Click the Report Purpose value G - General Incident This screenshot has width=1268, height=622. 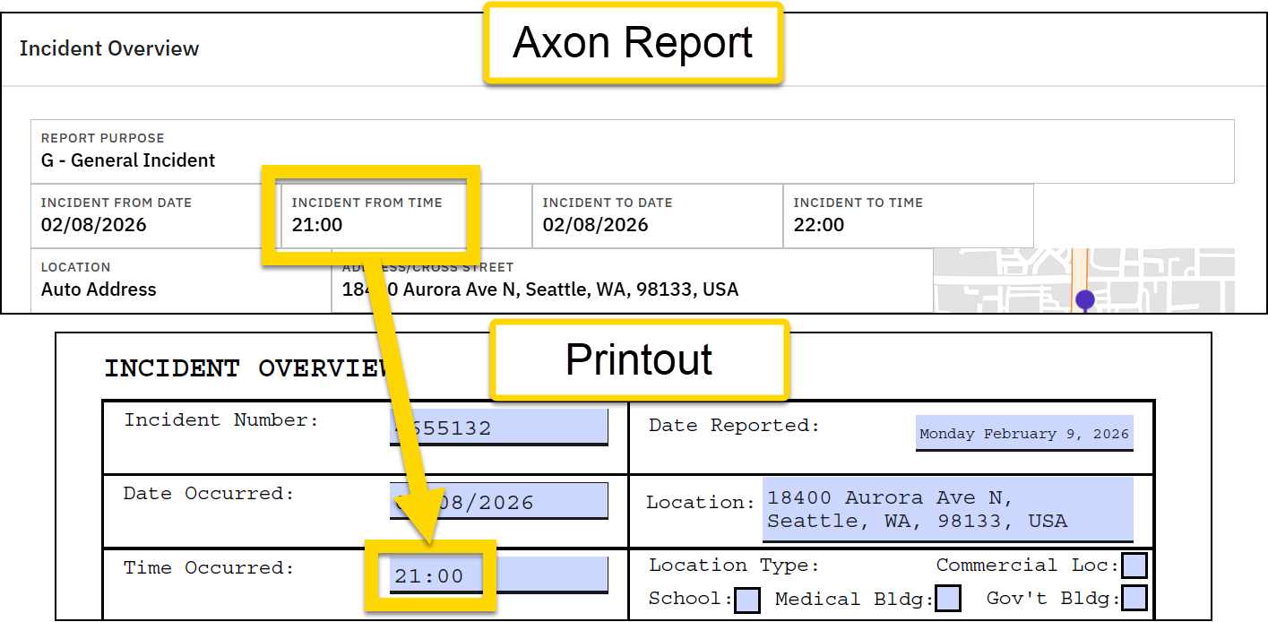pyautogui.click(x=127, y=161)
